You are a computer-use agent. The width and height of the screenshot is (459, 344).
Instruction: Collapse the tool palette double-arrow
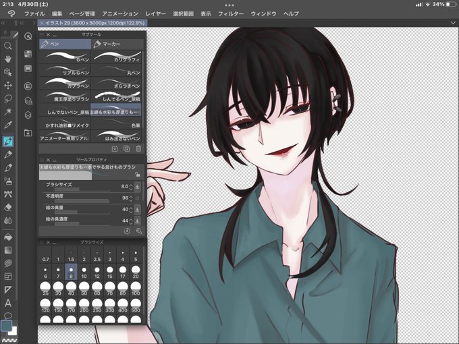click(3, 23)
